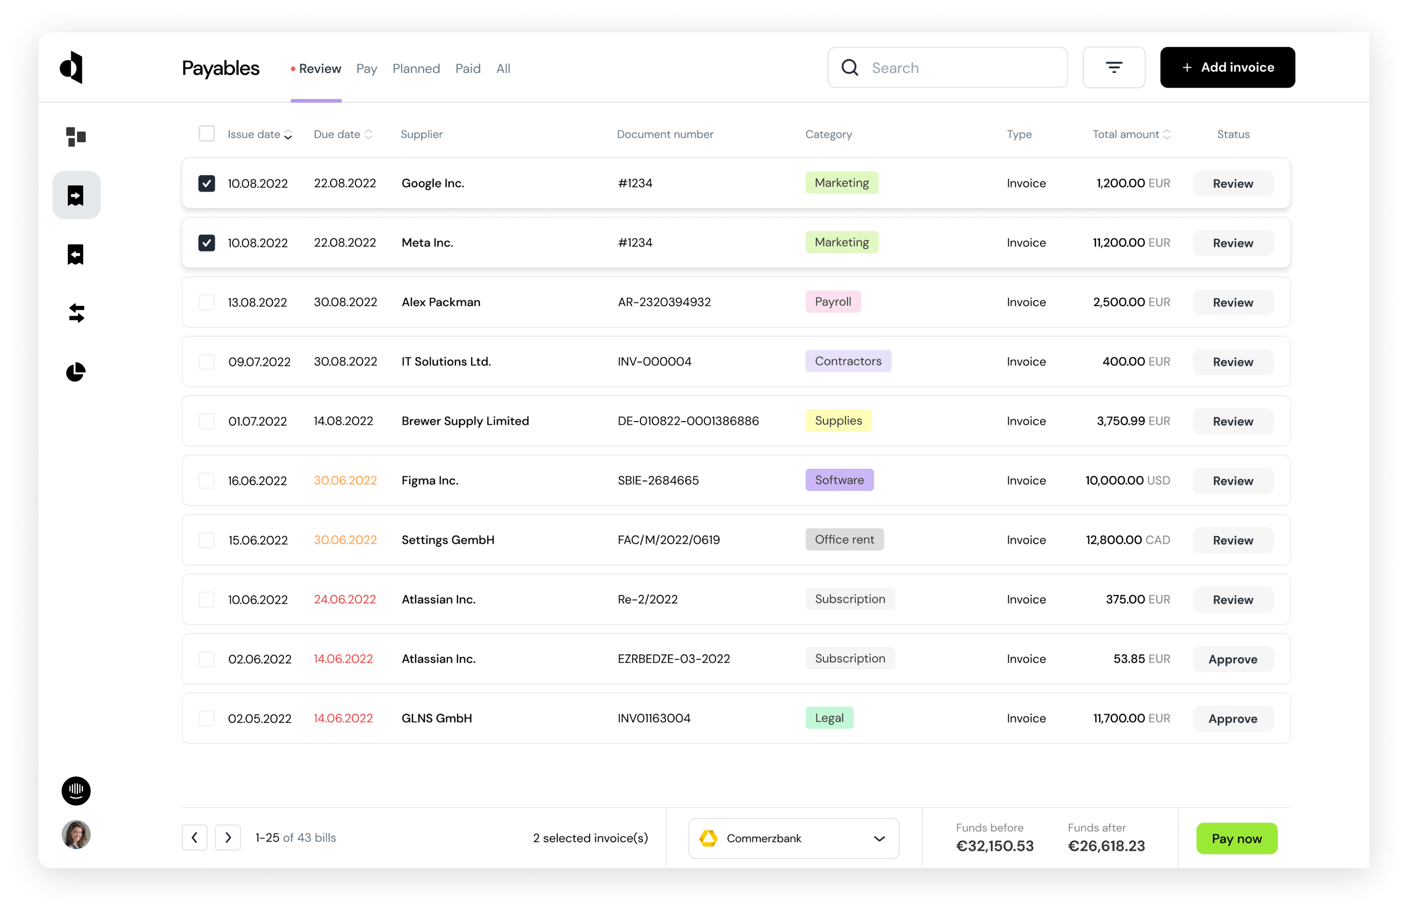The image size is (1413, 913).
Task: Switch to the All tab
Action: (x=503, y=69)
